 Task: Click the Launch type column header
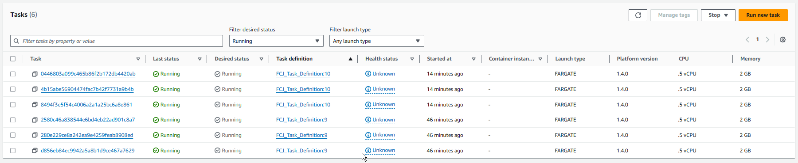570,59
